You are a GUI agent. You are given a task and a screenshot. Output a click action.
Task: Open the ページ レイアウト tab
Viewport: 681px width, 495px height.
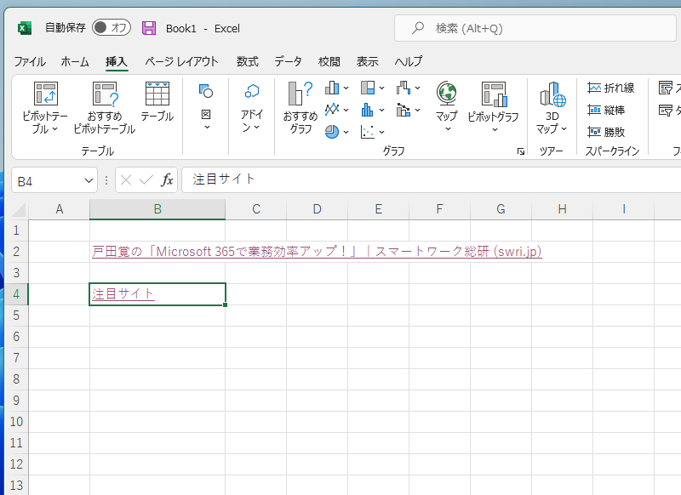(x=181, y=61)
